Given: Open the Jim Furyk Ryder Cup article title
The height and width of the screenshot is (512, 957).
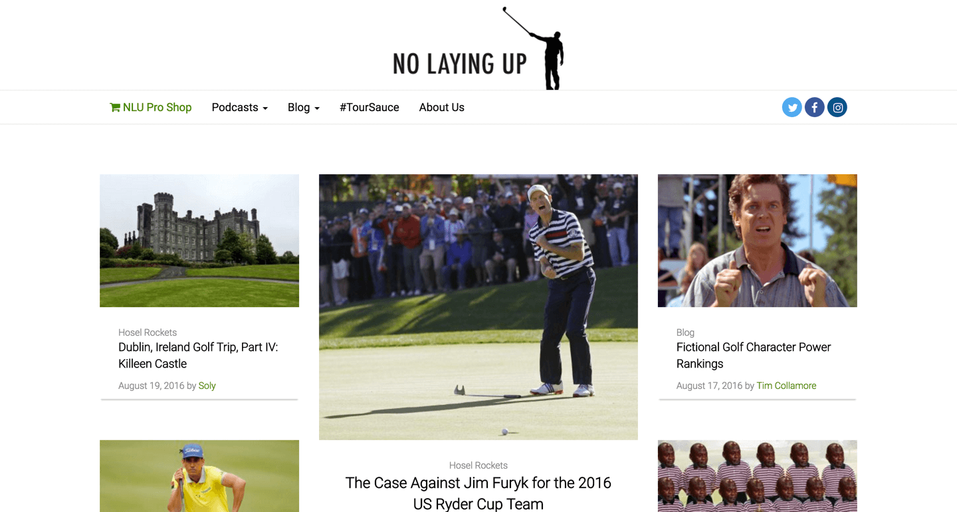Looking at the screenshot, I should point(478,493).
